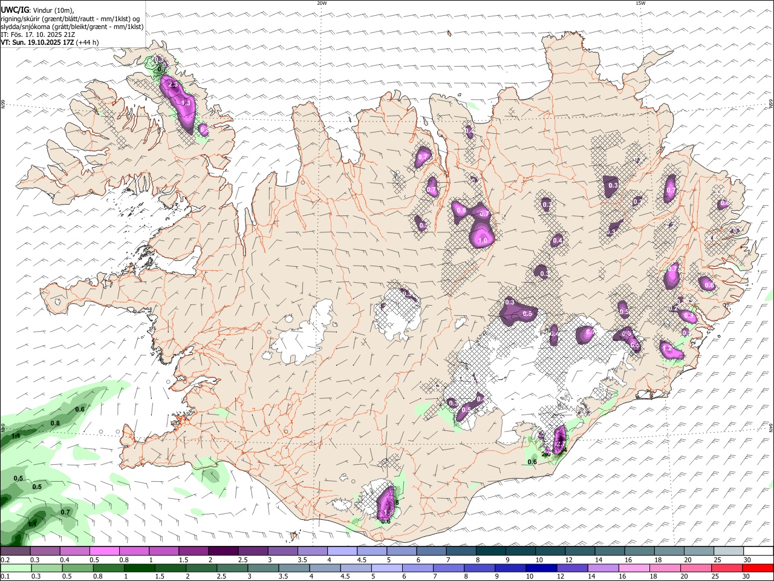This screenshot has height=581, width=774.
Task: Click the "2.5" label in the upper snow legend row
Action: pyautogui.click(x=243, y=560)
